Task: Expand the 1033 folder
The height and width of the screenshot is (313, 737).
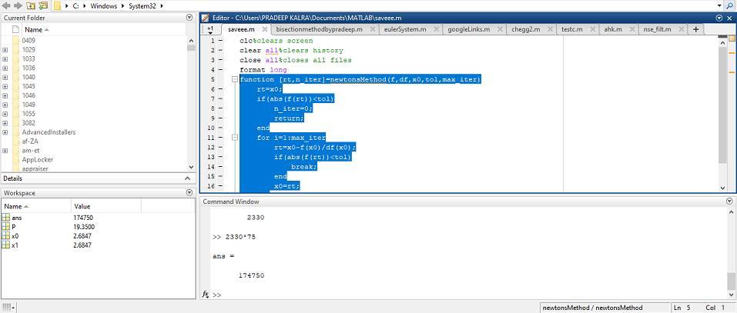Action: [5, 59]
